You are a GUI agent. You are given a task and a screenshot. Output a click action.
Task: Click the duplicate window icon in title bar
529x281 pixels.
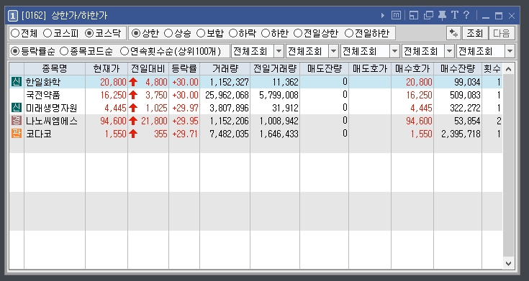[x=428, y=16]
